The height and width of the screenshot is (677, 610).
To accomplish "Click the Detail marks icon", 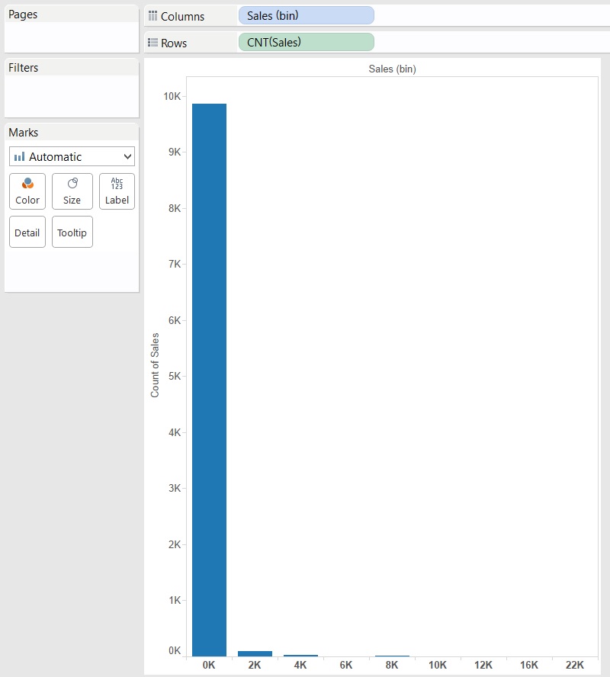I will (27, 232).
